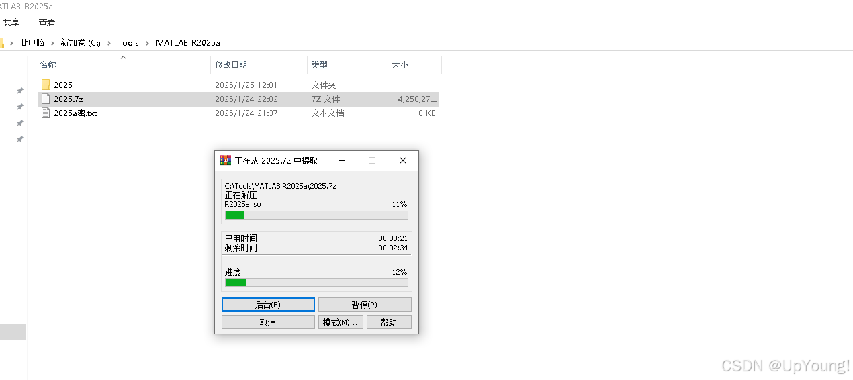This screenshot has width=853, height=380.
Task: Close the extraction dialog
Action: point(402,161)
